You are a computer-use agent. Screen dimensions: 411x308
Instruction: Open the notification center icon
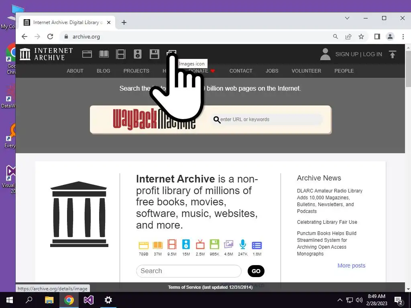[399, 300]
